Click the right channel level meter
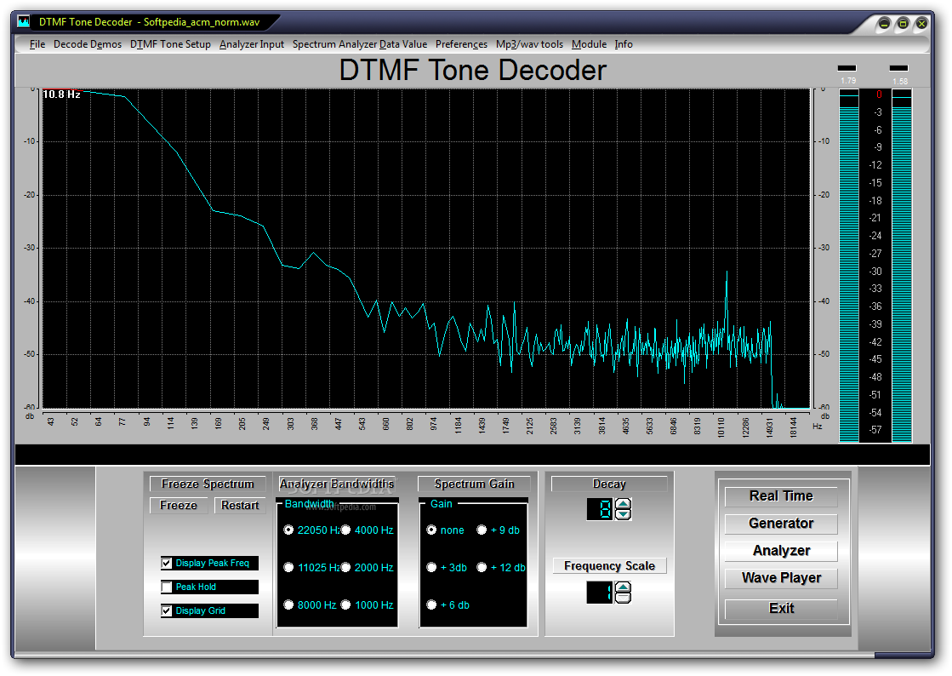The image size is (952, 676). click(x=902, y=266)
